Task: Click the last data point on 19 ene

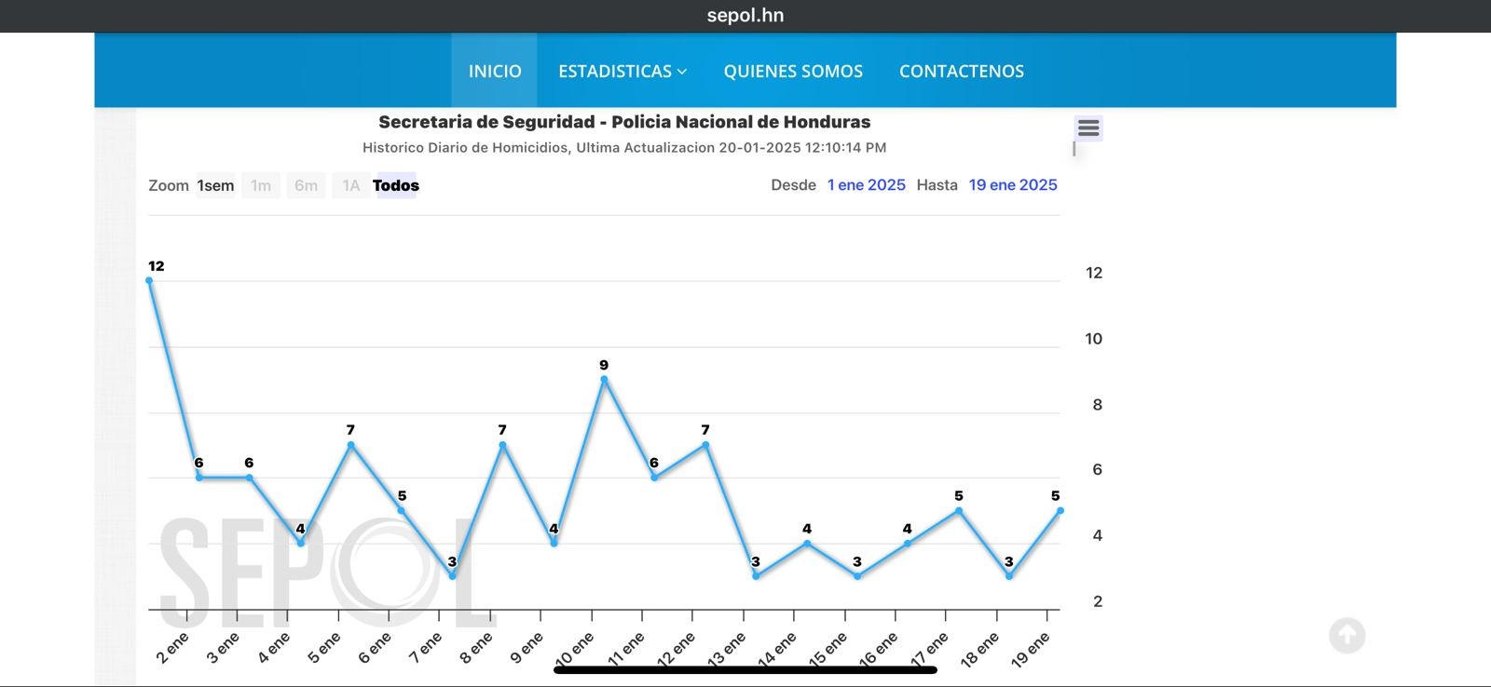Action: coord(1060,510)
